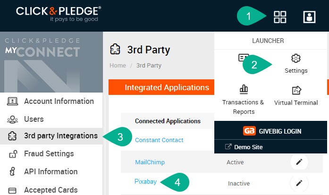Viewport: 329px width, 195px height.
Task: Click the Integrated Applications header
Action: click(167, 87)
